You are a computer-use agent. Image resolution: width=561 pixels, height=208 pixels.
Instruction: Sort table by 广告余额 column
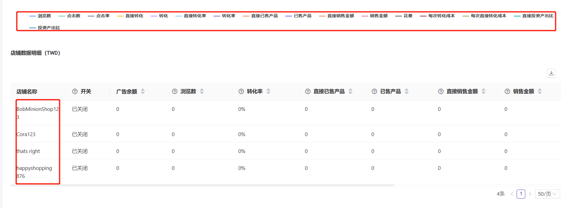pyautogui.click(x=143, y=92)
